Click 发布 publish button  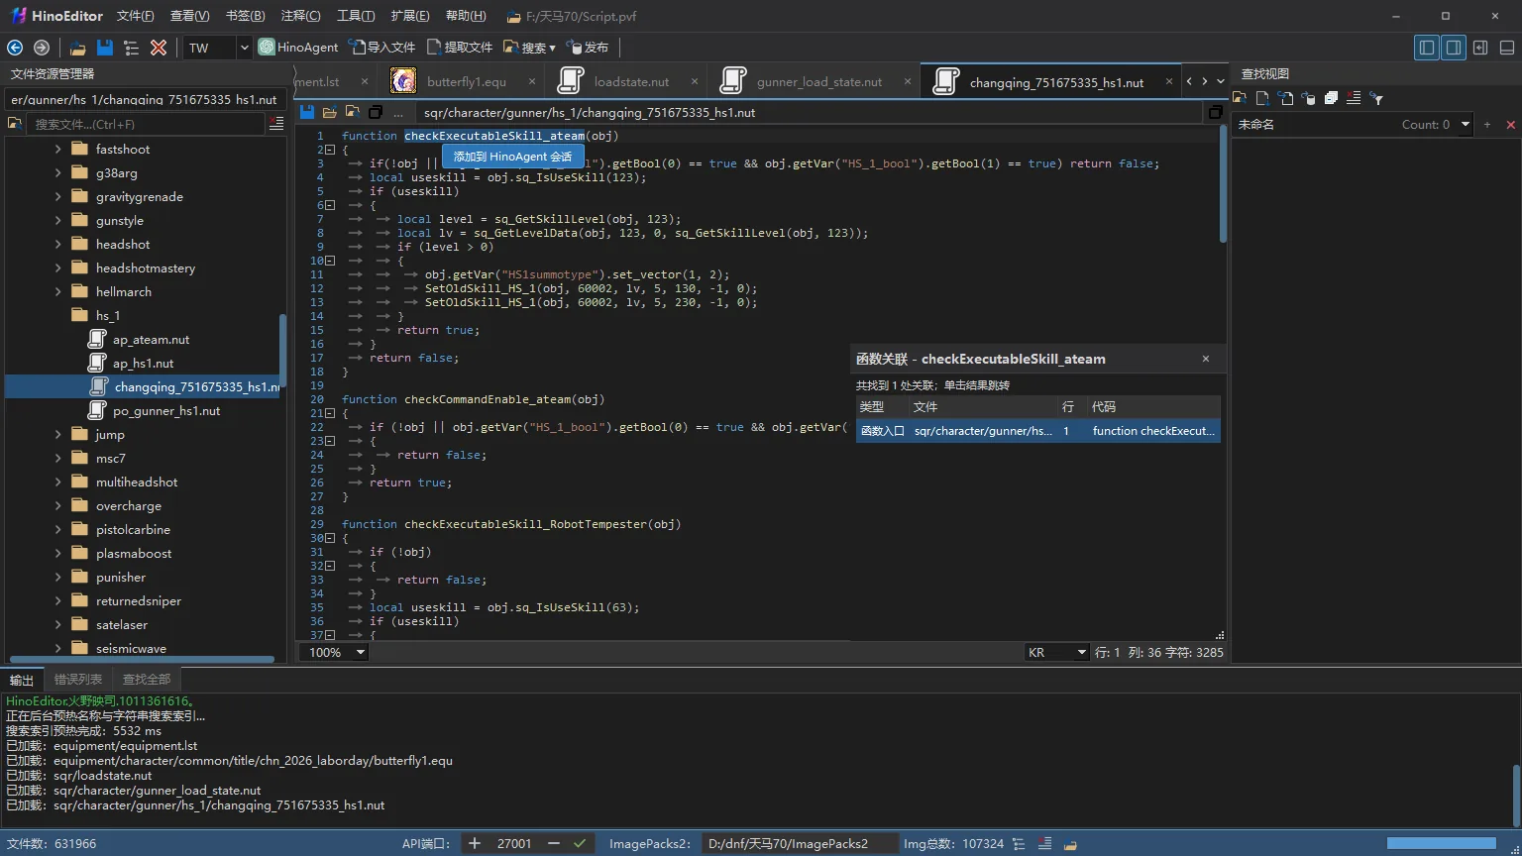[588, 48]
